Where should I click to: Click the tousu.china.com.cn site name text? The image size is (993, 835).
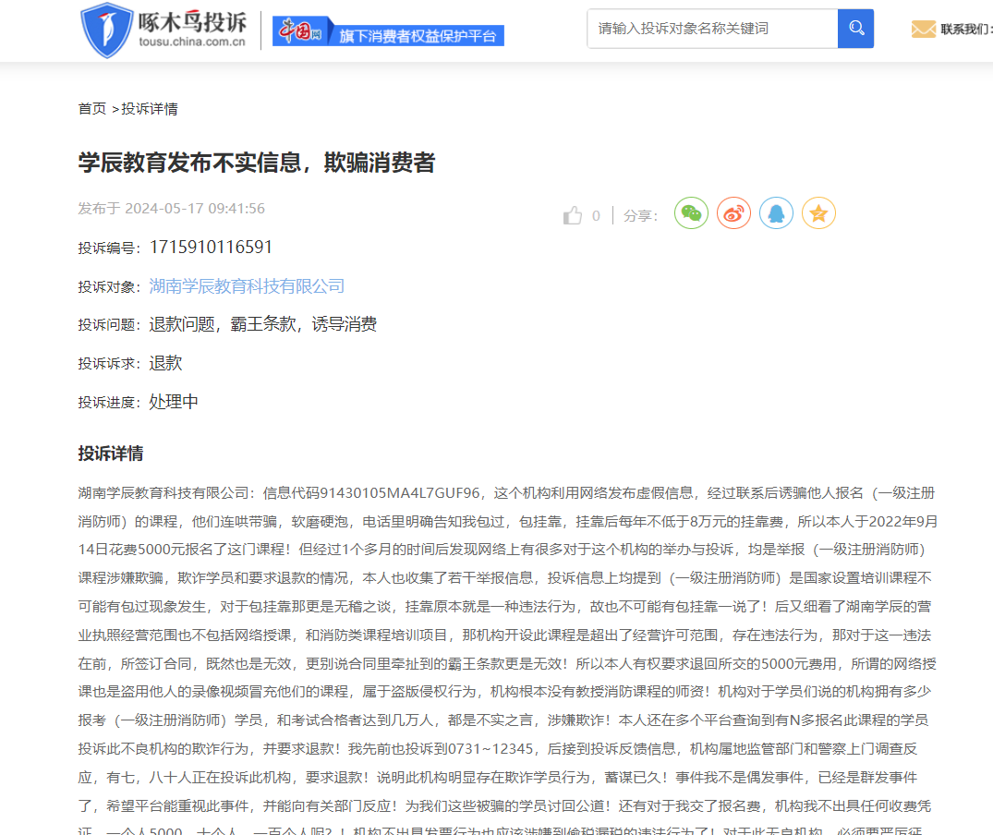192,42
